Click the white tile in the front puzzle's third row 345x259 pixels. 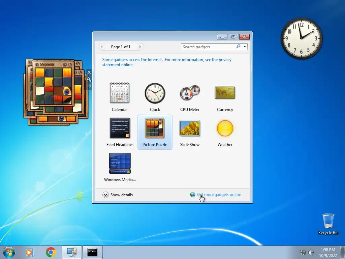click(x=40, y=91)
